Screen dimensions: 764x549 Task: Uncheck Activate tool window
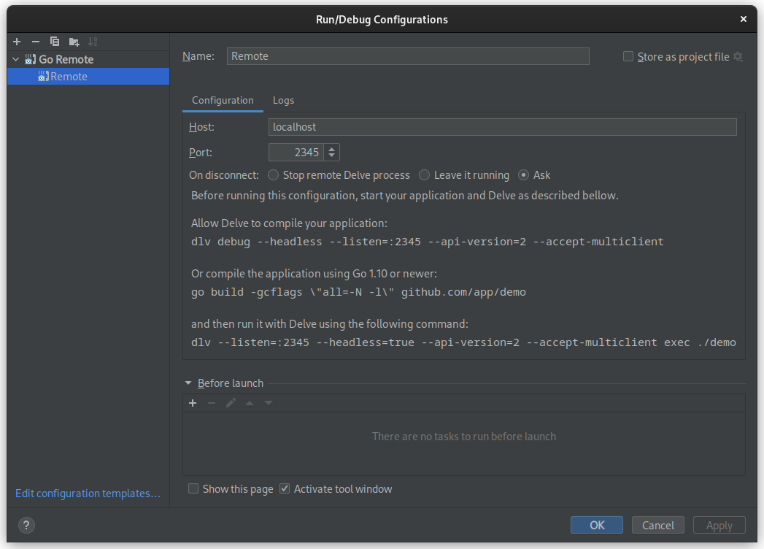[285, 489]
